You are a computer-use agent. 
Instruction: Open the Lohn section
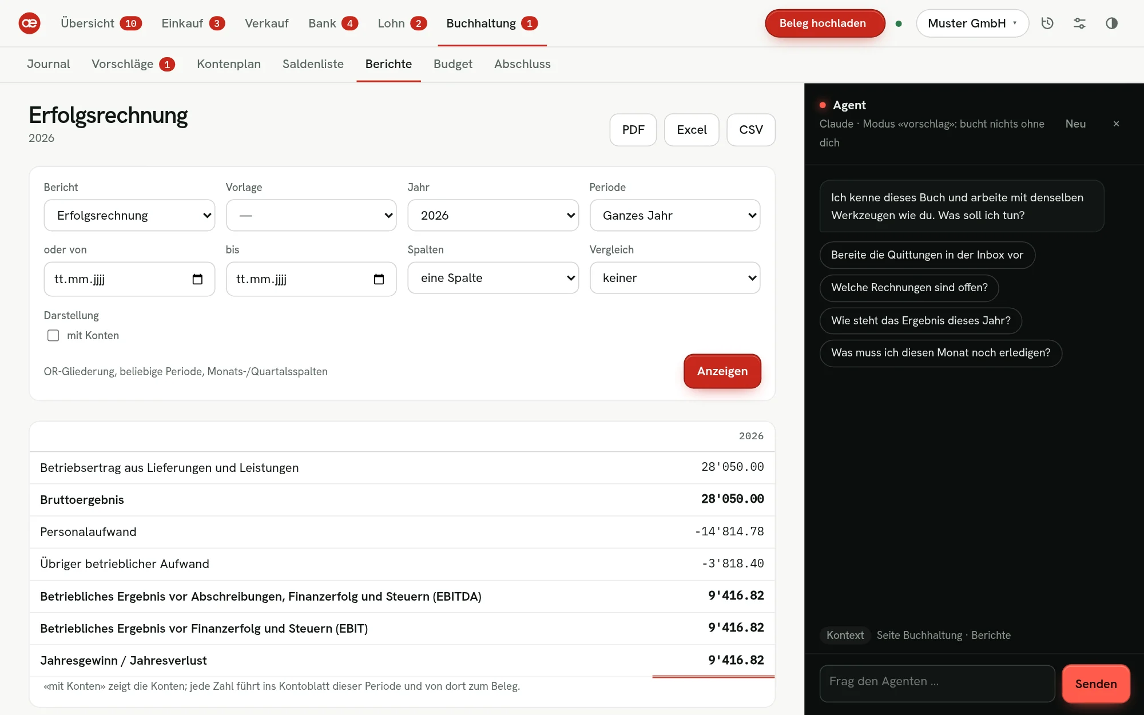click(x=402, y=23)
